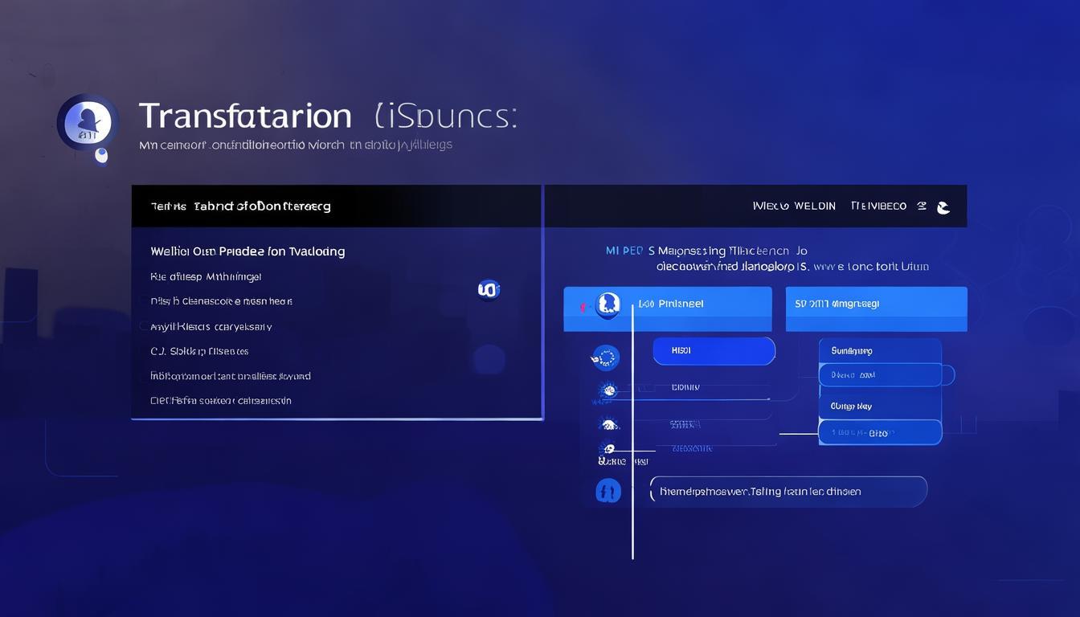Click the second circular icon in the icon column
Screen dimensions: 1080x617
608,390
